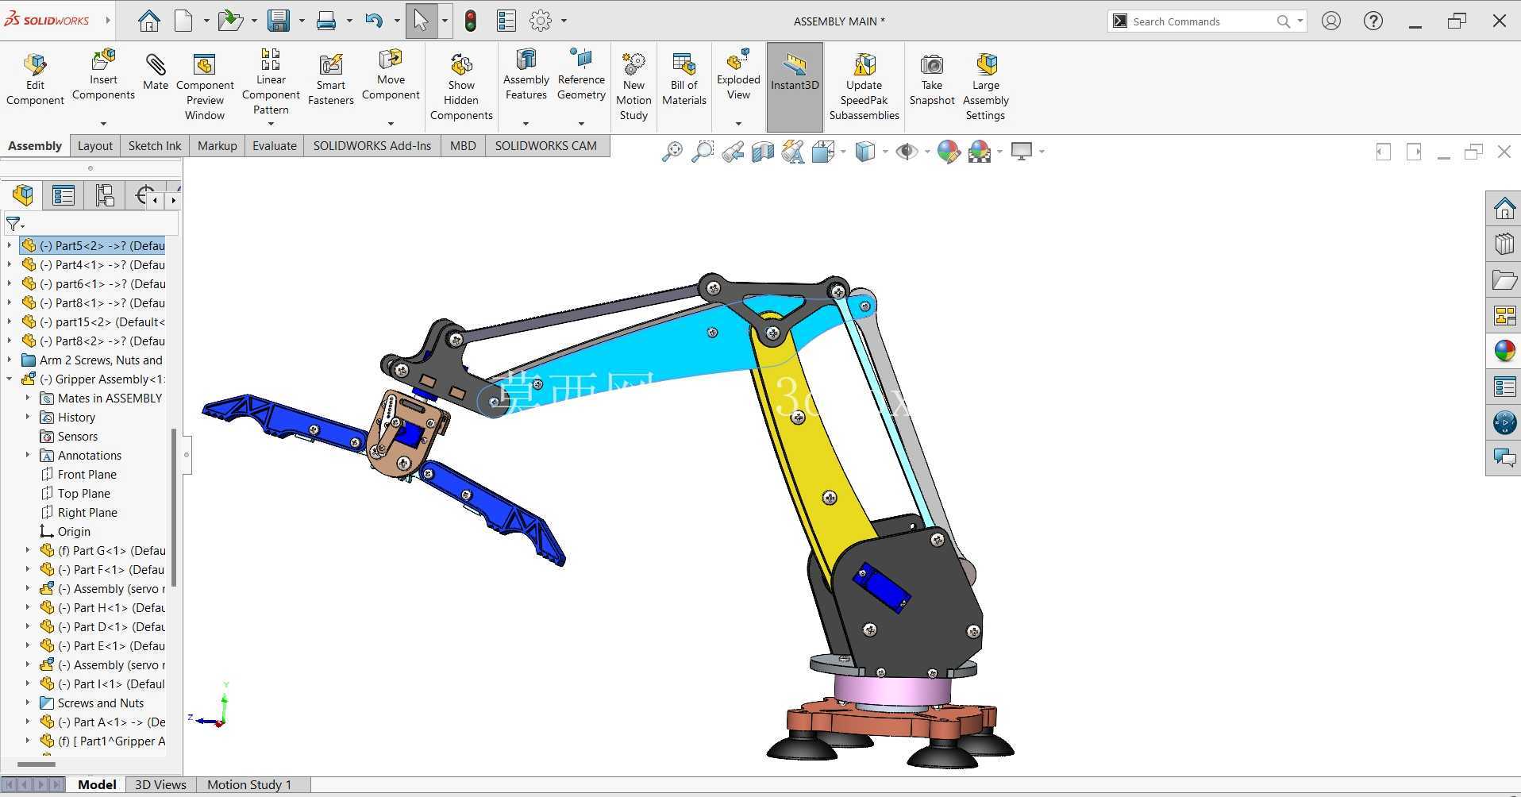The height and width of the screenshot is (797, 1521).
Task: Take Snapshot of the assembly
Action: click(932, 79)
